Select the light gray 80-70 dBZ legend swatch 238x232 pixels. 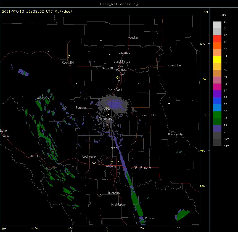(x=217, y=25)
